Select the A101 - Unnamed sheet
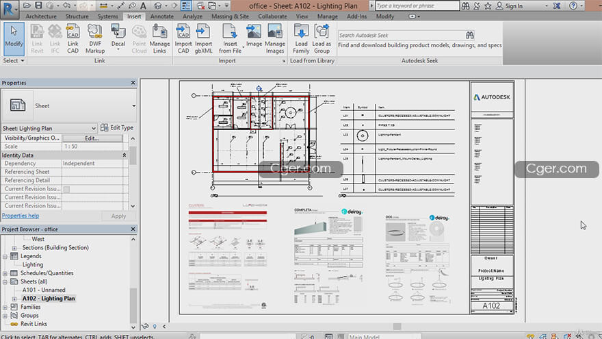This screenshot has height=339, width=602. tap(44, 290)
